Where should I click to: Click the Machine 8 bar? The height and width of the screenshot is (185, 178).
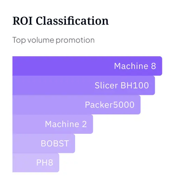tap(87, 66)
